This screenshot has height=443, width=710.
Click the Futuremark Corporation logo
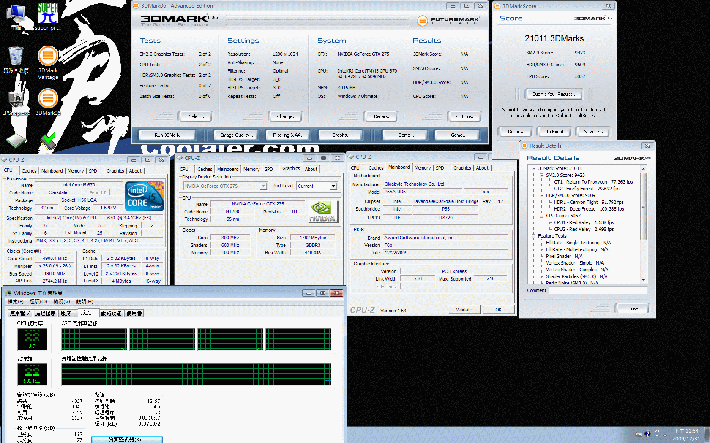coord(448,20)
